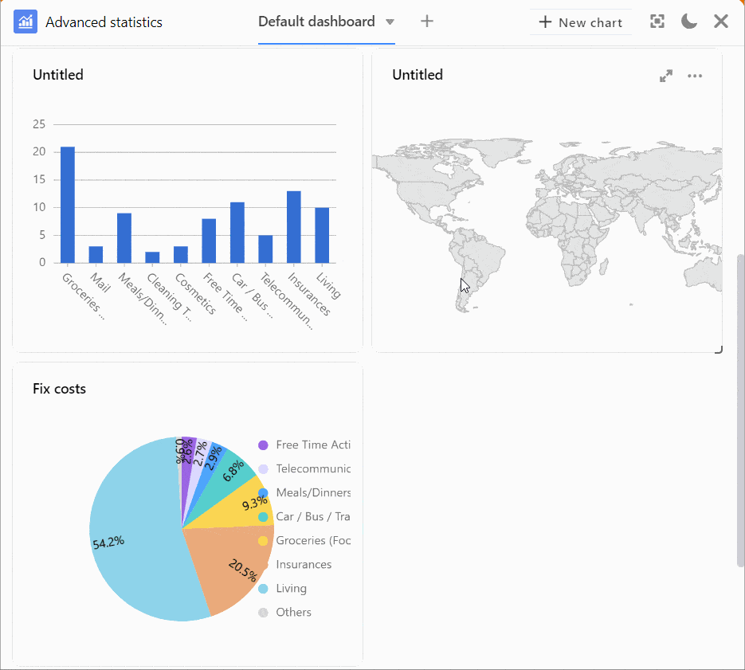Toggle dark mode with the moon icon

coord(689,22)
